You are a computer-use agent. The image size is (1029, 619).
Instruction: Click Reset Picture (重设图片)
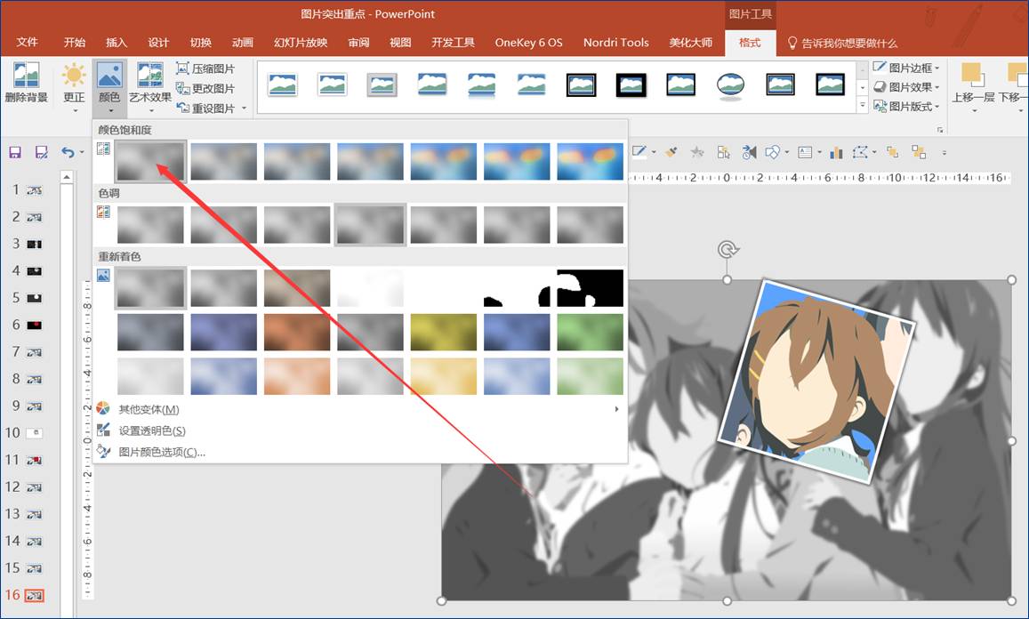[x=205, y=108]
